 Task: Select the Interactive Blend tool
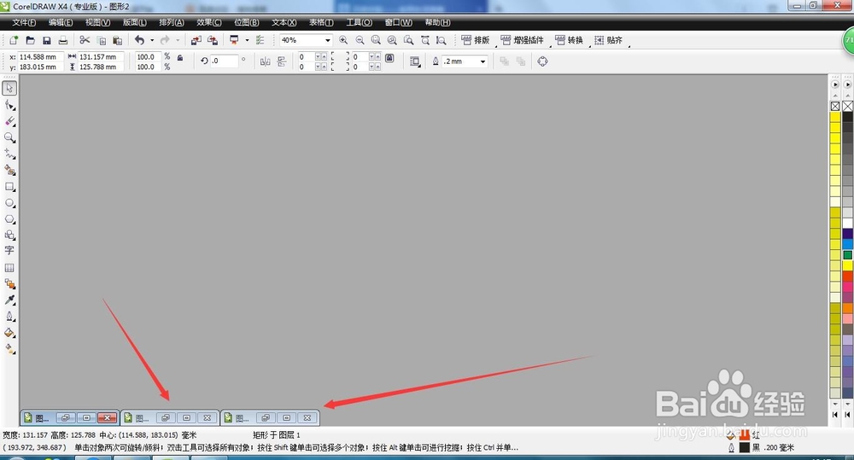click(9, 283)
